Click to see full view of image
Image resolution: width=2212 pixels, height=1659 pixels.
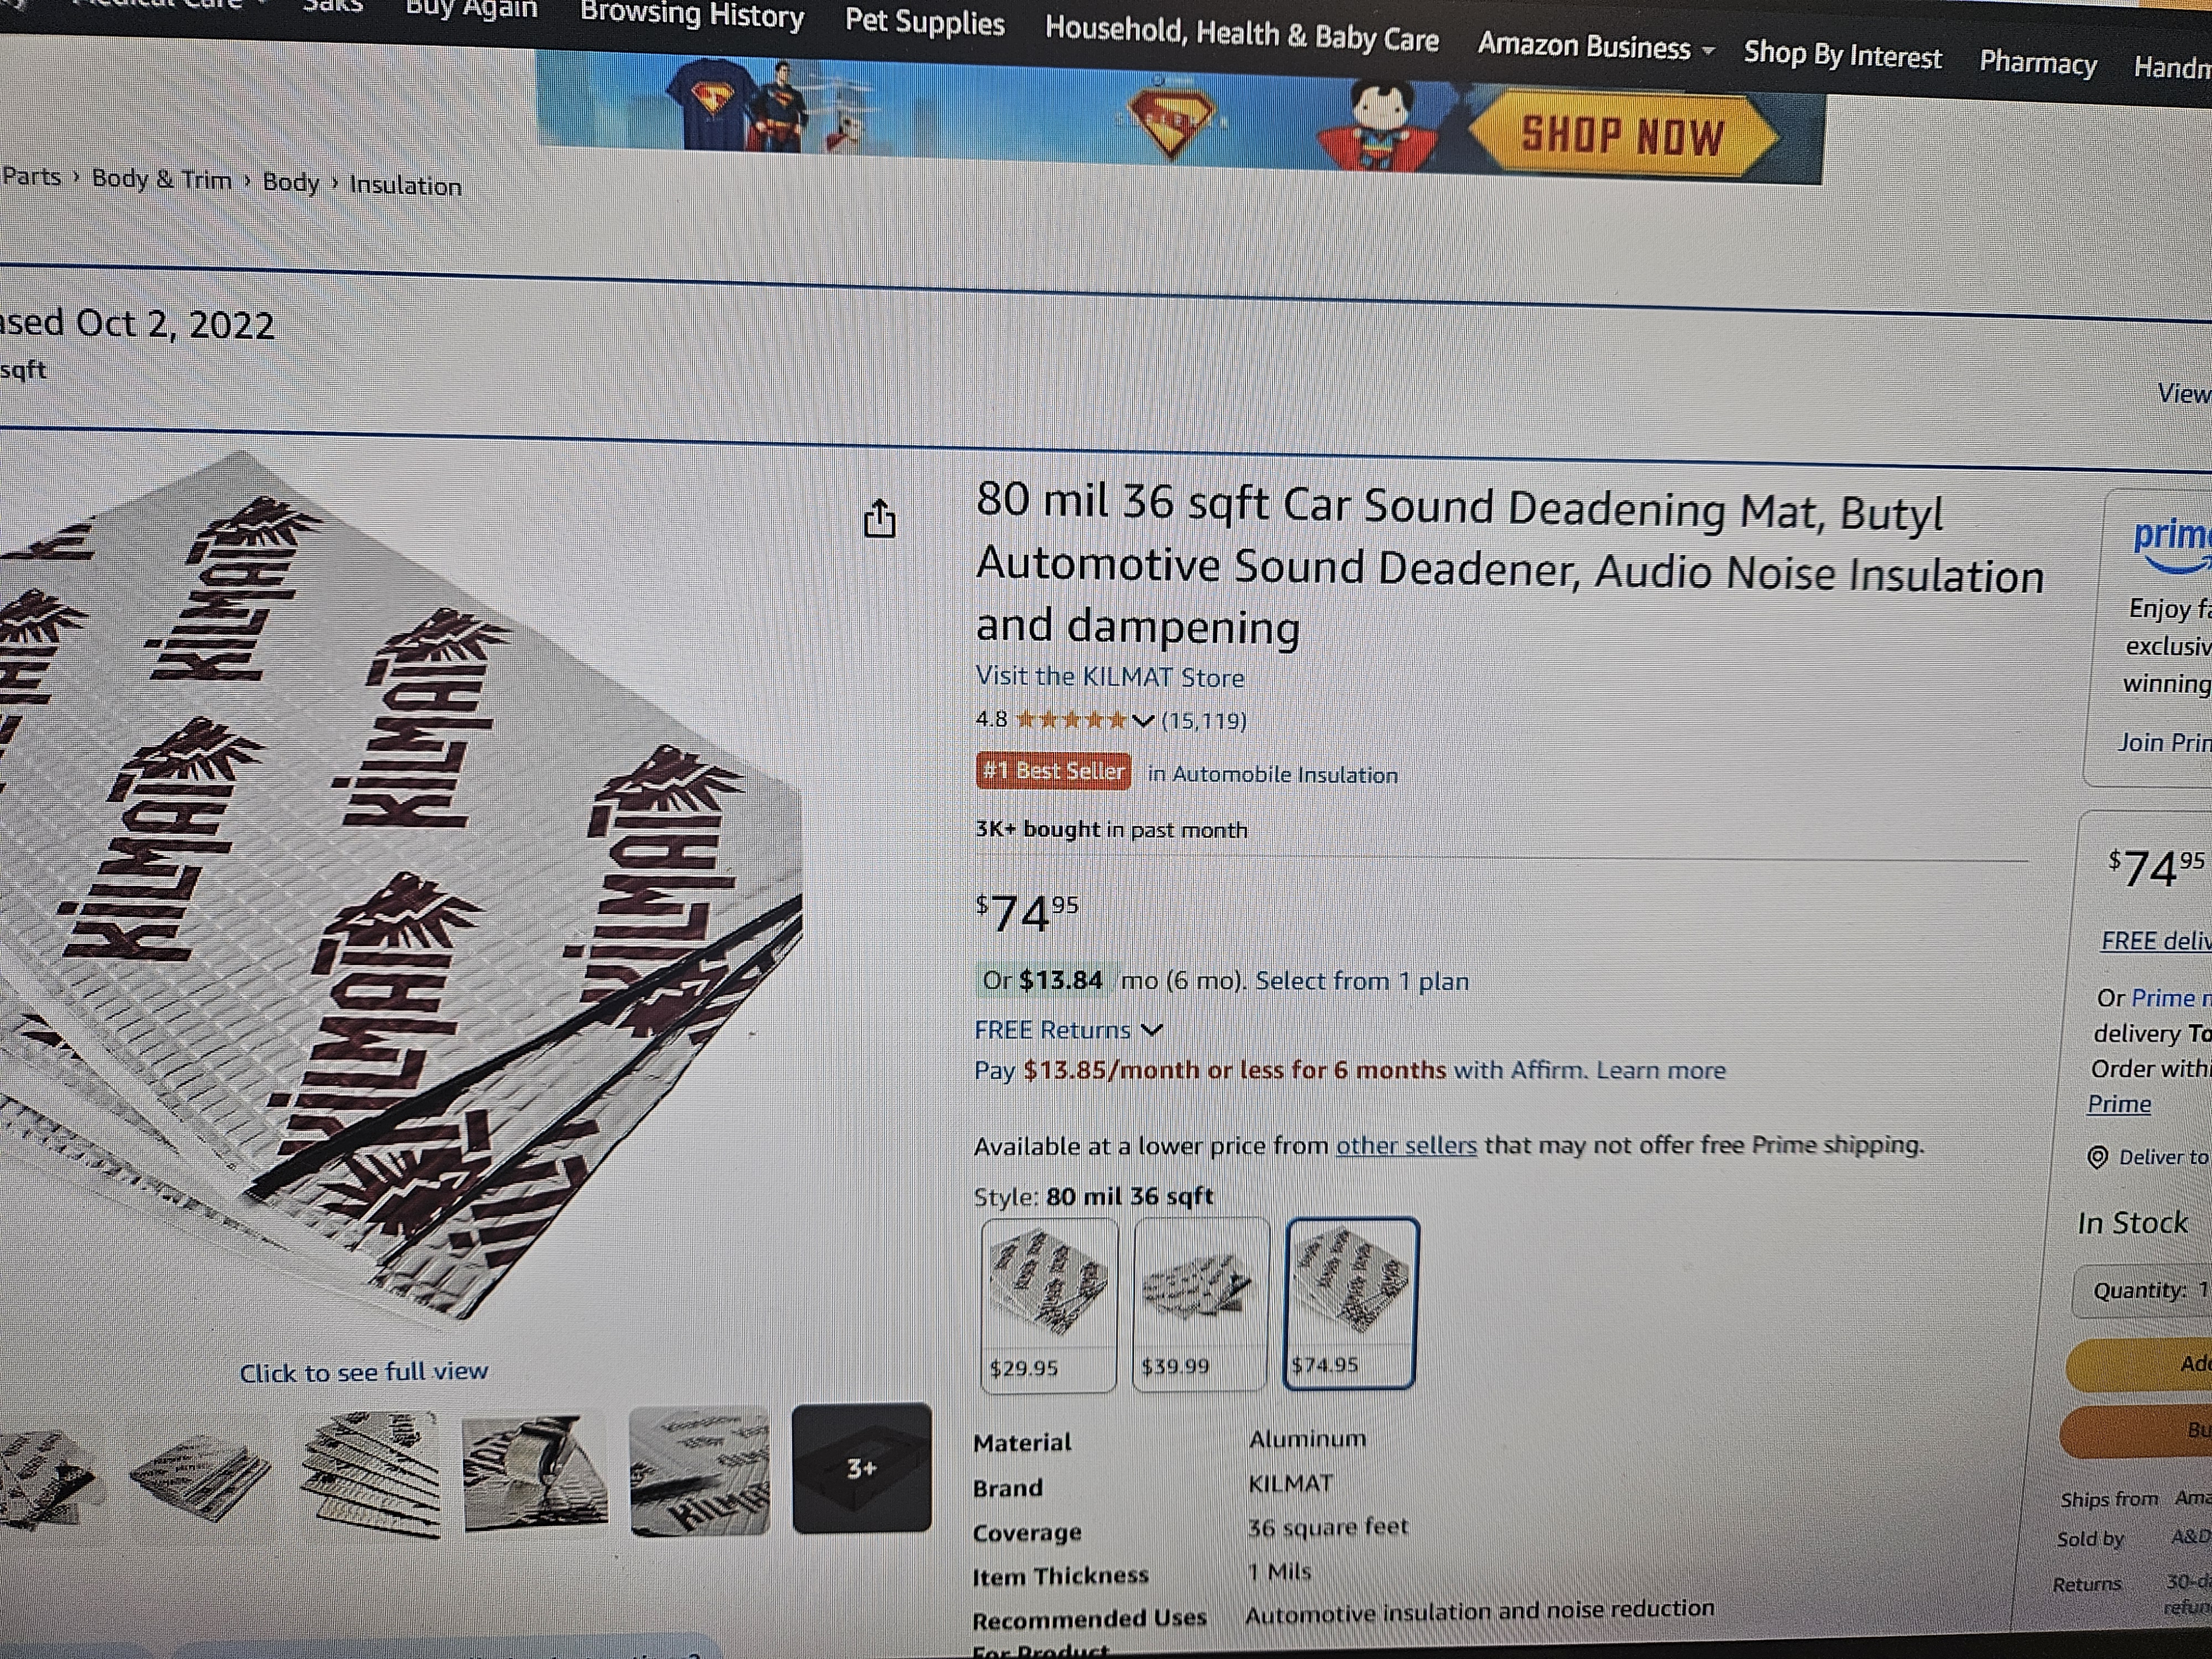[363, 1371]
